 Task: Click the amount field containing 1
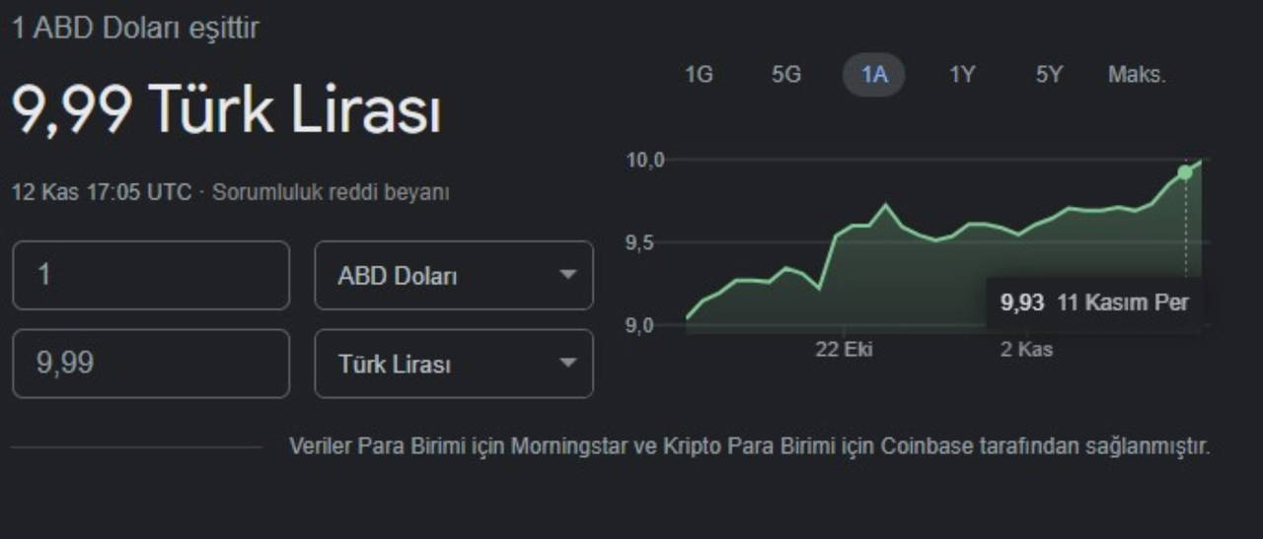151,276
